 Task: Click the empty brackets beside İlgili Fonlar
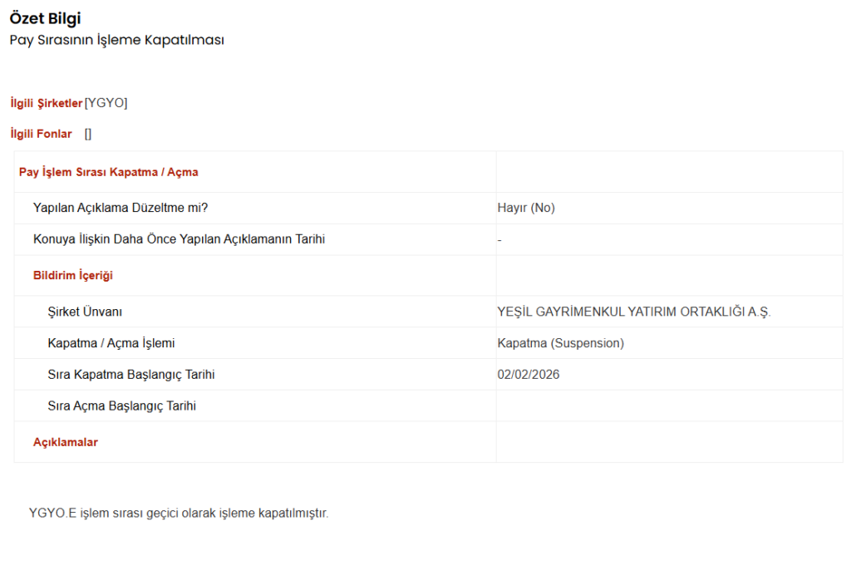[88, 134]
